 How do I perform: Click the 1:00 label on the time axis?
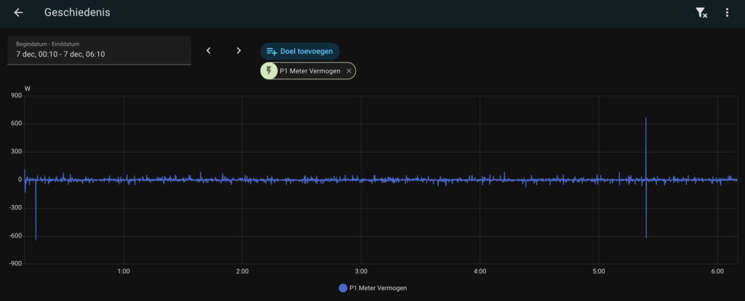tap(124, 271)
